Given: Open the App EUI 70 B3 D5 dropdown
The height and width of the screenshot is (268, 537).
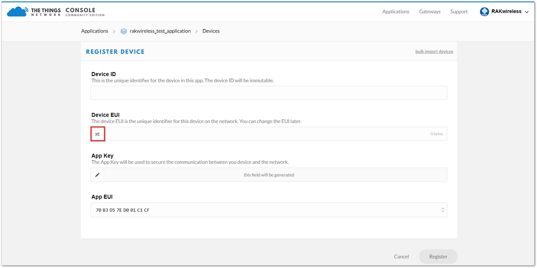Looking at the screenshot, I should pyautogui.click(x=268, y=210).
